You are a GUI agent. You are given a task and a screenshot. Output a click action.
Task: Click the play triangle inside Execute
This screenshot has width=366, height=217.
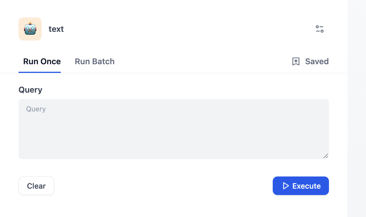tap(286, 186)
